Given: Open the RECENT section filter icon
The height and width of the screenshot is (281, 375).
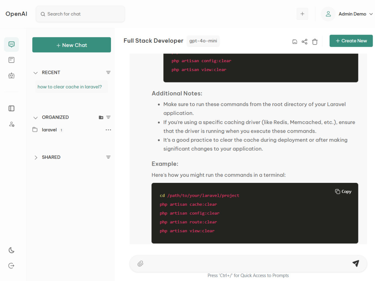Looking at the screenshot, I should click(x=108, y=72).
